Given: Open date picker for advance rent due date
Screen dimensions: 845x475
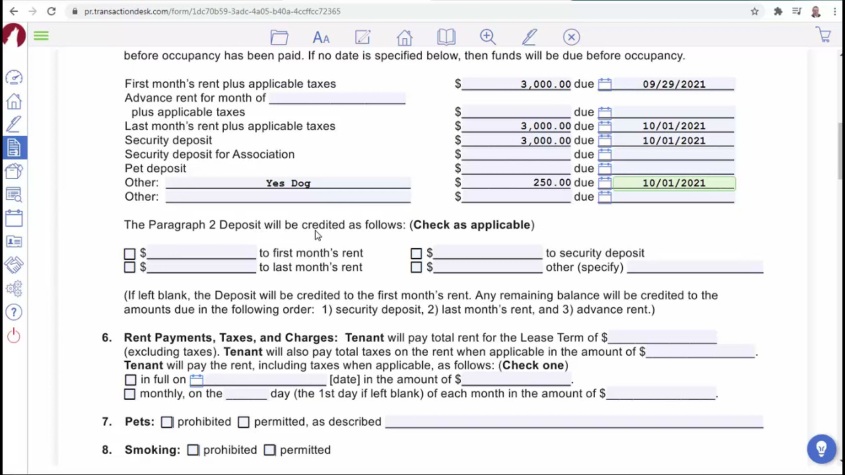Looking at the screenshot, I should pos(605,112).
